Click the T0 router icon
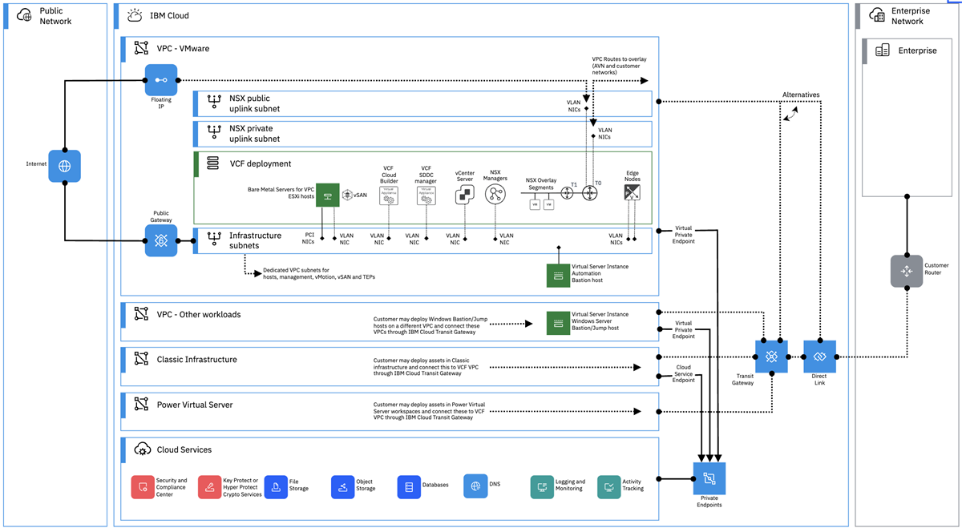The width and height of the screenshot is (962, 532). tap(591, 193)
